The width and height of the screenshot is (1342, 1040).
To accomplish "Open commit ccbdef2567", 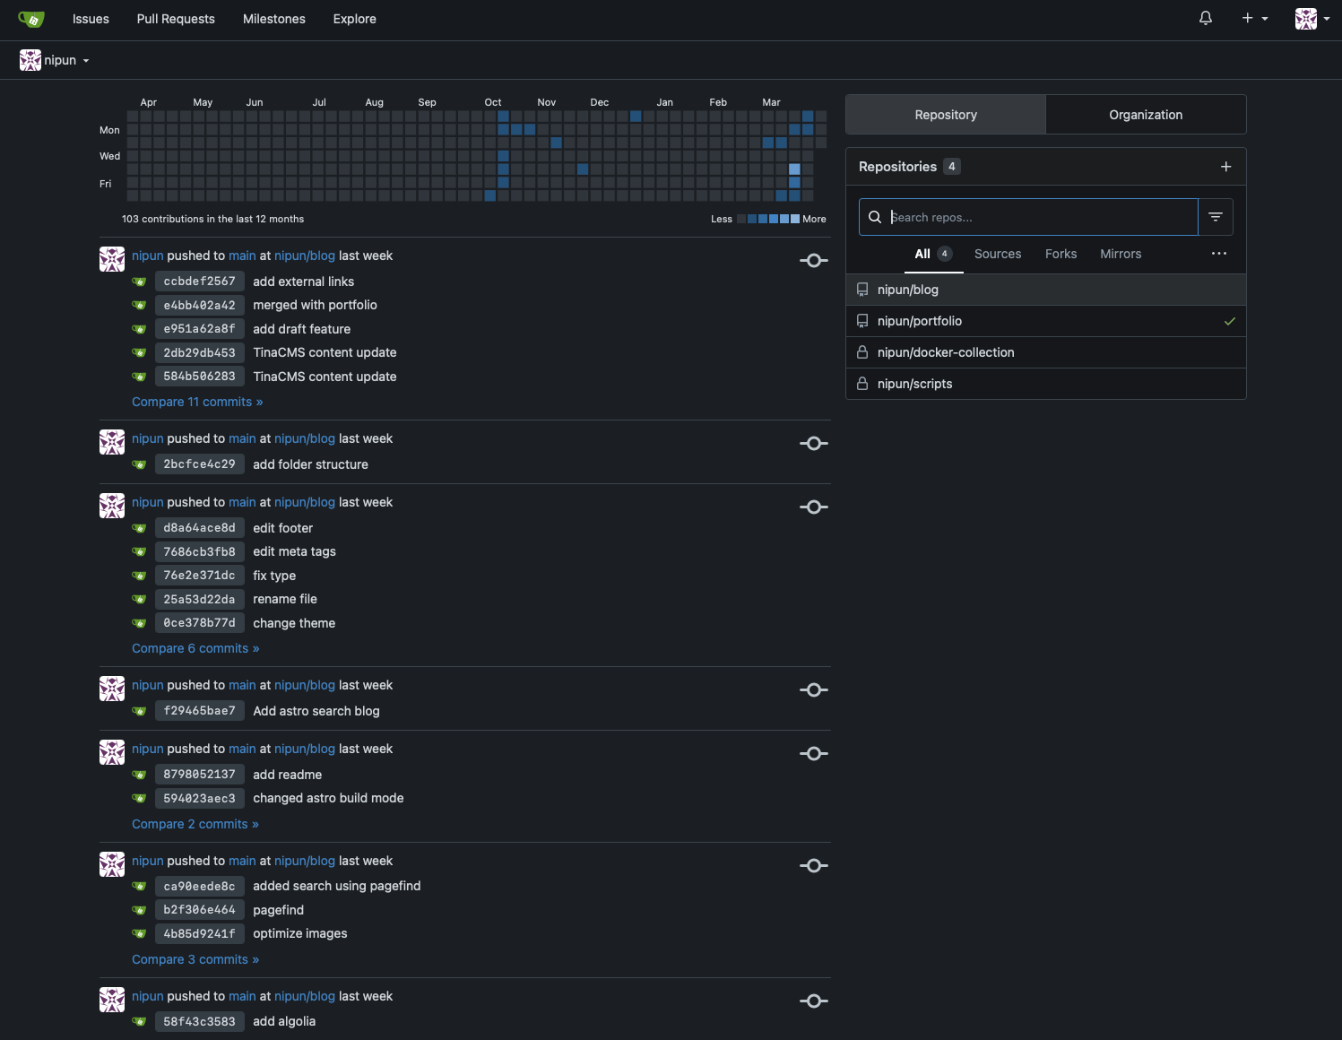I will pyautogui.click(x=199, y=282).
